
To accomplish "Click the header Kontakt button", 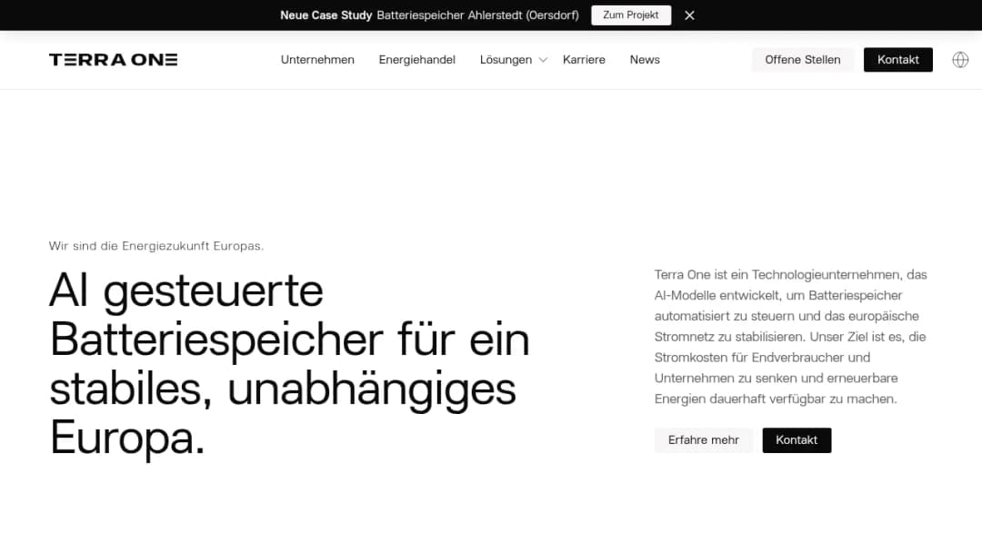I will 898,59.
